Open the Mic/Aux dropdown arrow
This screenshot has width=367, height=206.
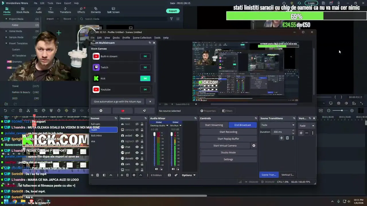pyautogui.click(x=180, y=125)
